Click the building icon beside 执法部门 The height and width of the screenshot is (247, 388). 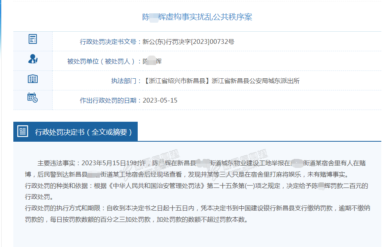click(x=33, y=79)
